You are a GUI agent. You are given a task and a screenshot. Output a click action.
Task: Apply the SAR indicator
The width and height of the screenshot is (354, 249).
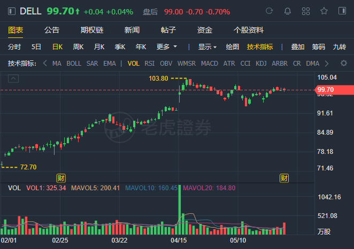[93, 64]
